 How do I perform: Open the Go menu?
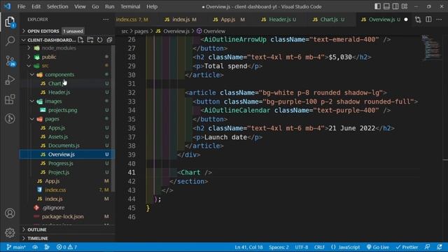pyautogui.click(x=95, y=6)
